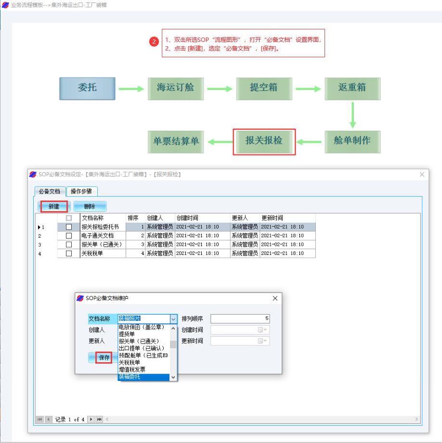This screenshot has height=443, width=442.
Task: Switch to the 操作步骤 tab
Action: [82, 191]
